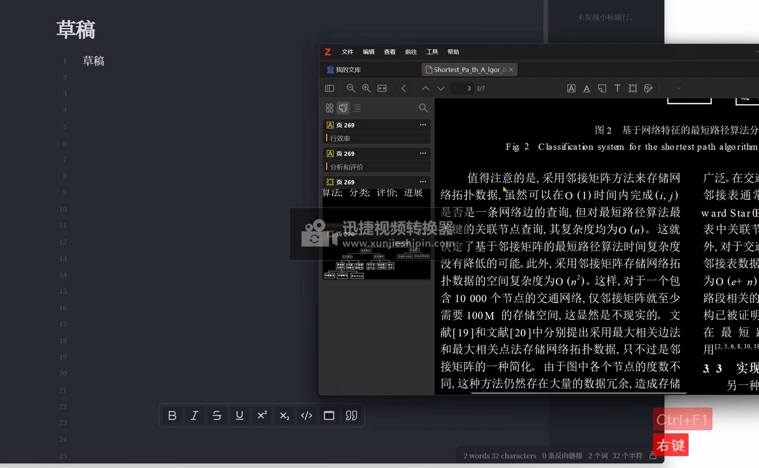Toggle strikethrough formatting in the note editor
Viewport: 759px width, 468px height.
(217, 416)
